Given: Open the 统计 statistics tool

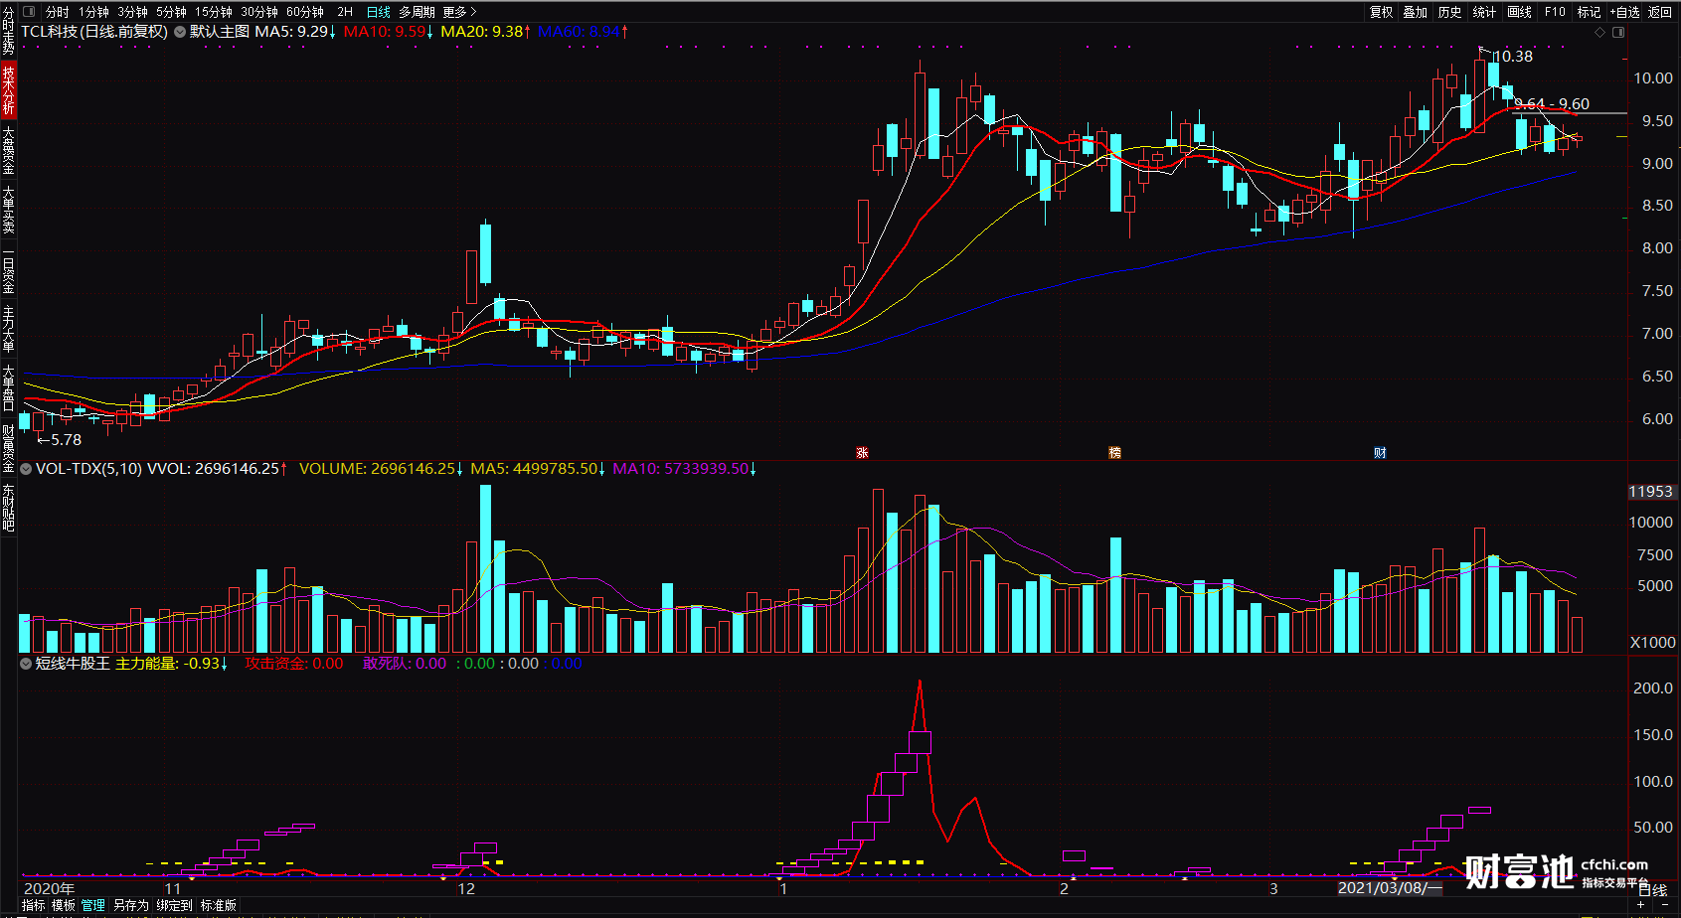Looking at the screenshot, I should tap(1484, 12).
